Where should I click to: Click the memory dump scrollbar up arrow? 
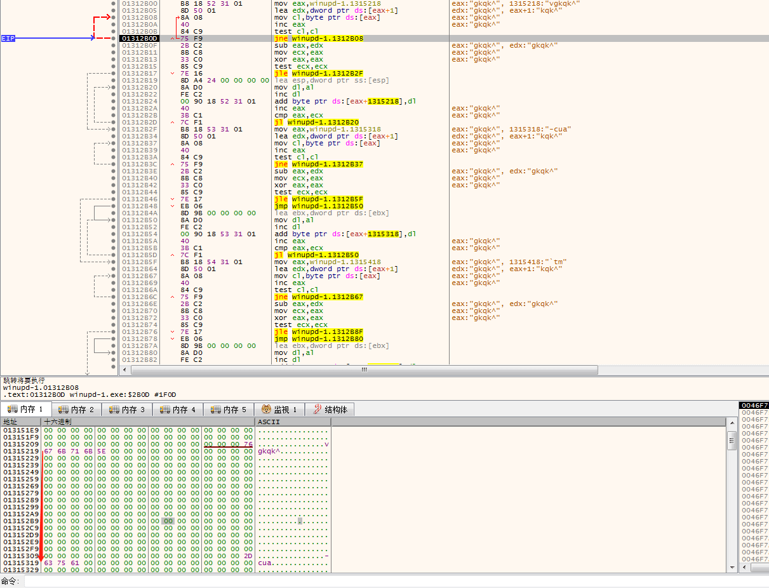pos(732,422)
